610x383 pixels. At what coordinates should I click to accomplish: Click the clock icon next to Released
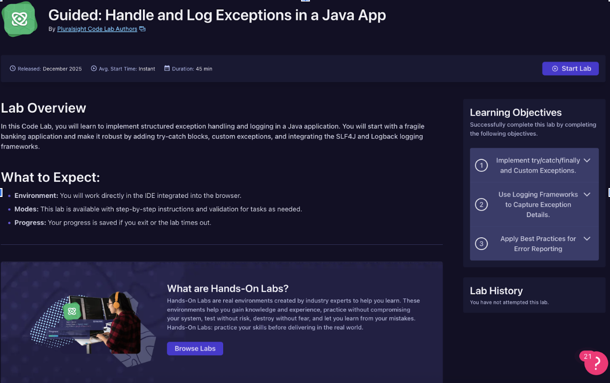pos(13,68)
